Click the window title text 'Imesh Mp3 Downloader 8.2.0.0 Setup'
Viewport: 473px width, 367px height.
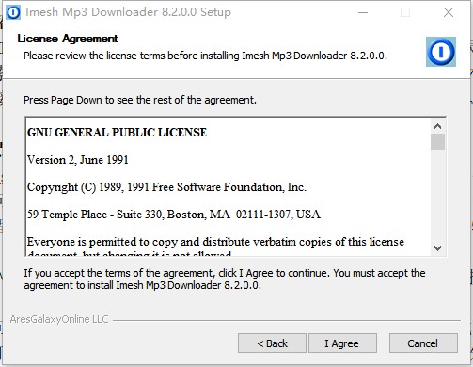point(128,12)
